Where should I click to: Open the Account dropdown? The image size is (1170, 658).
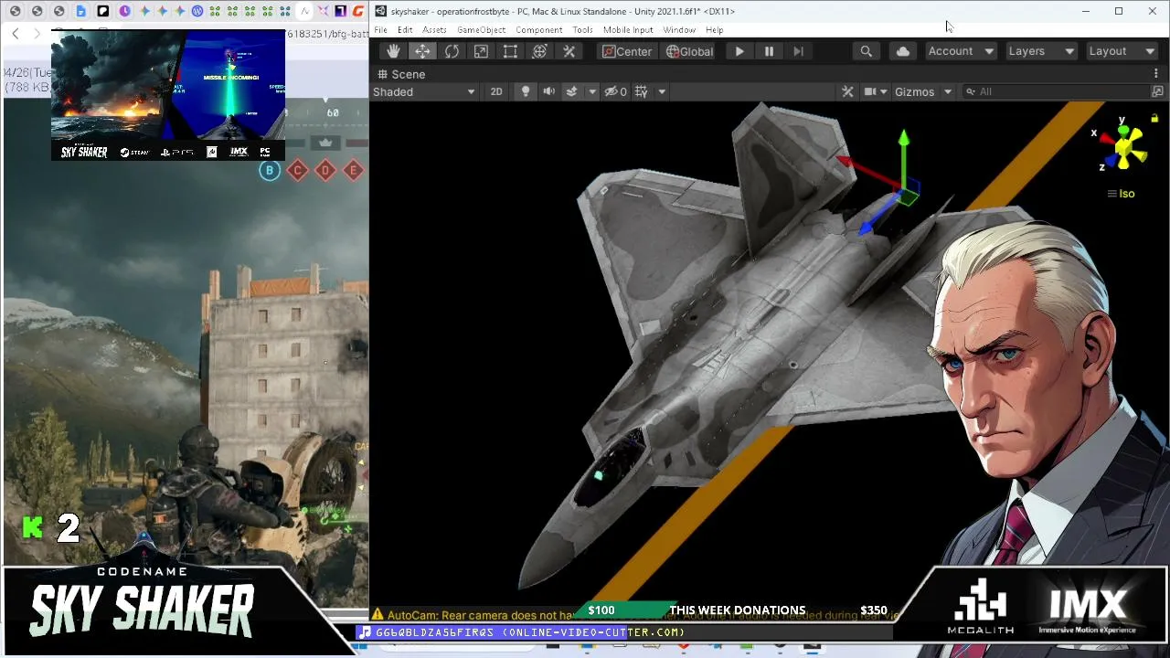click(960, 51)
